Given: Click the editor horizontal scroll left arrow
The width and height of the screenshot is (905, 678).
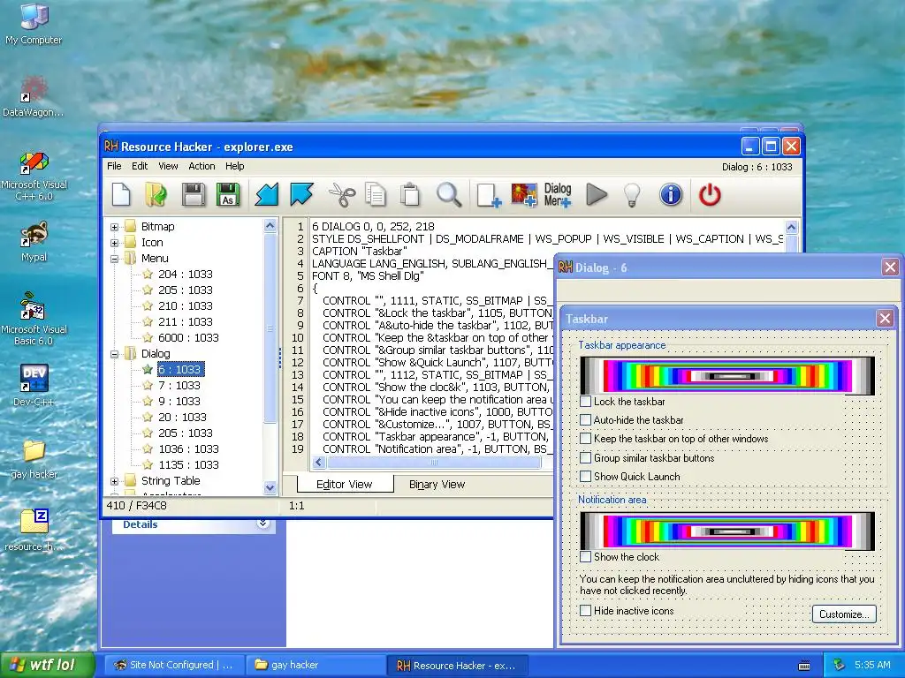Looking at the screenshot, I should tap(319, 462).
